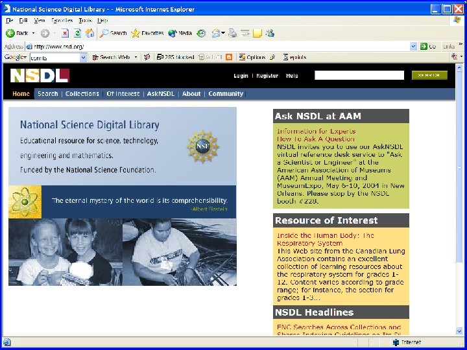Open the Community navigation tab

tap(226, 94)
